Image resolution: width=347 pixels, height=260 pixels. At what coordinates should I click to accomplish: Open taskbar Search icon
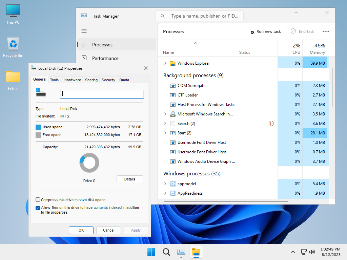[166, 252]
